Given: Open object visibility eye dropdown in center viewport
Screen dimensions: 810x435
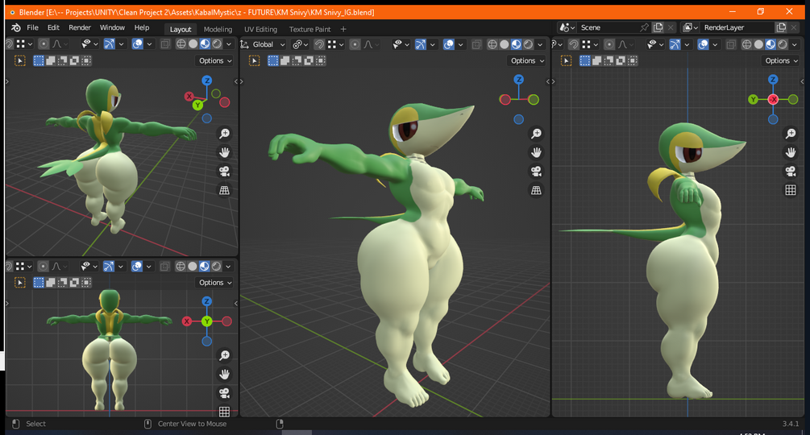Looking at the screenshot, I should tap(401, 44).
